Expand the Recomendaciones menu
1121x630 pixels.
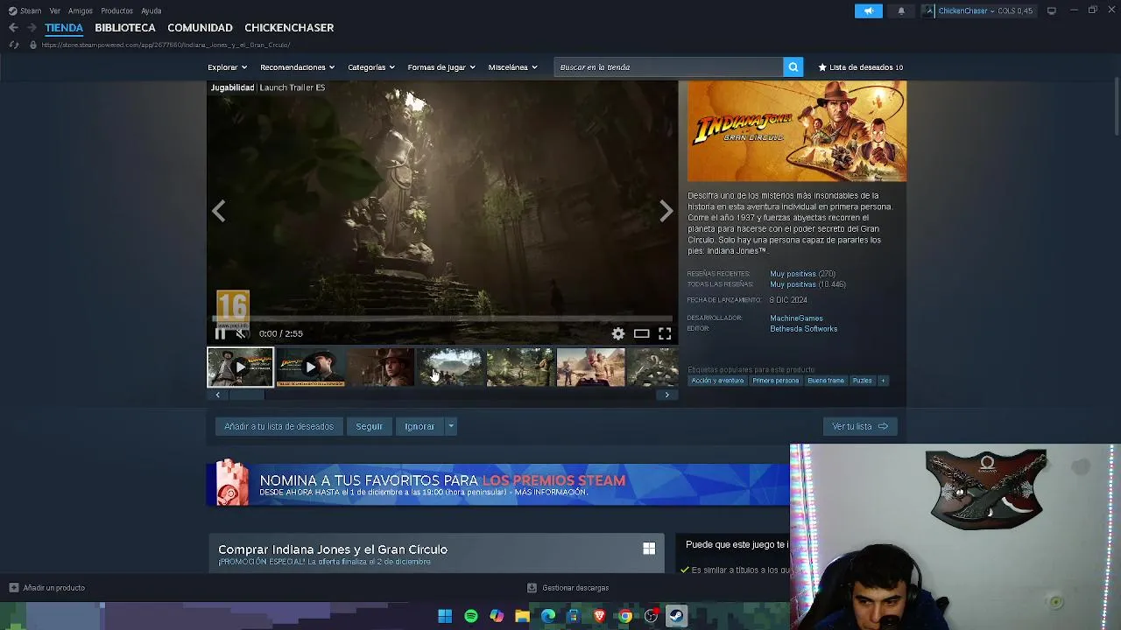(297, 67)
